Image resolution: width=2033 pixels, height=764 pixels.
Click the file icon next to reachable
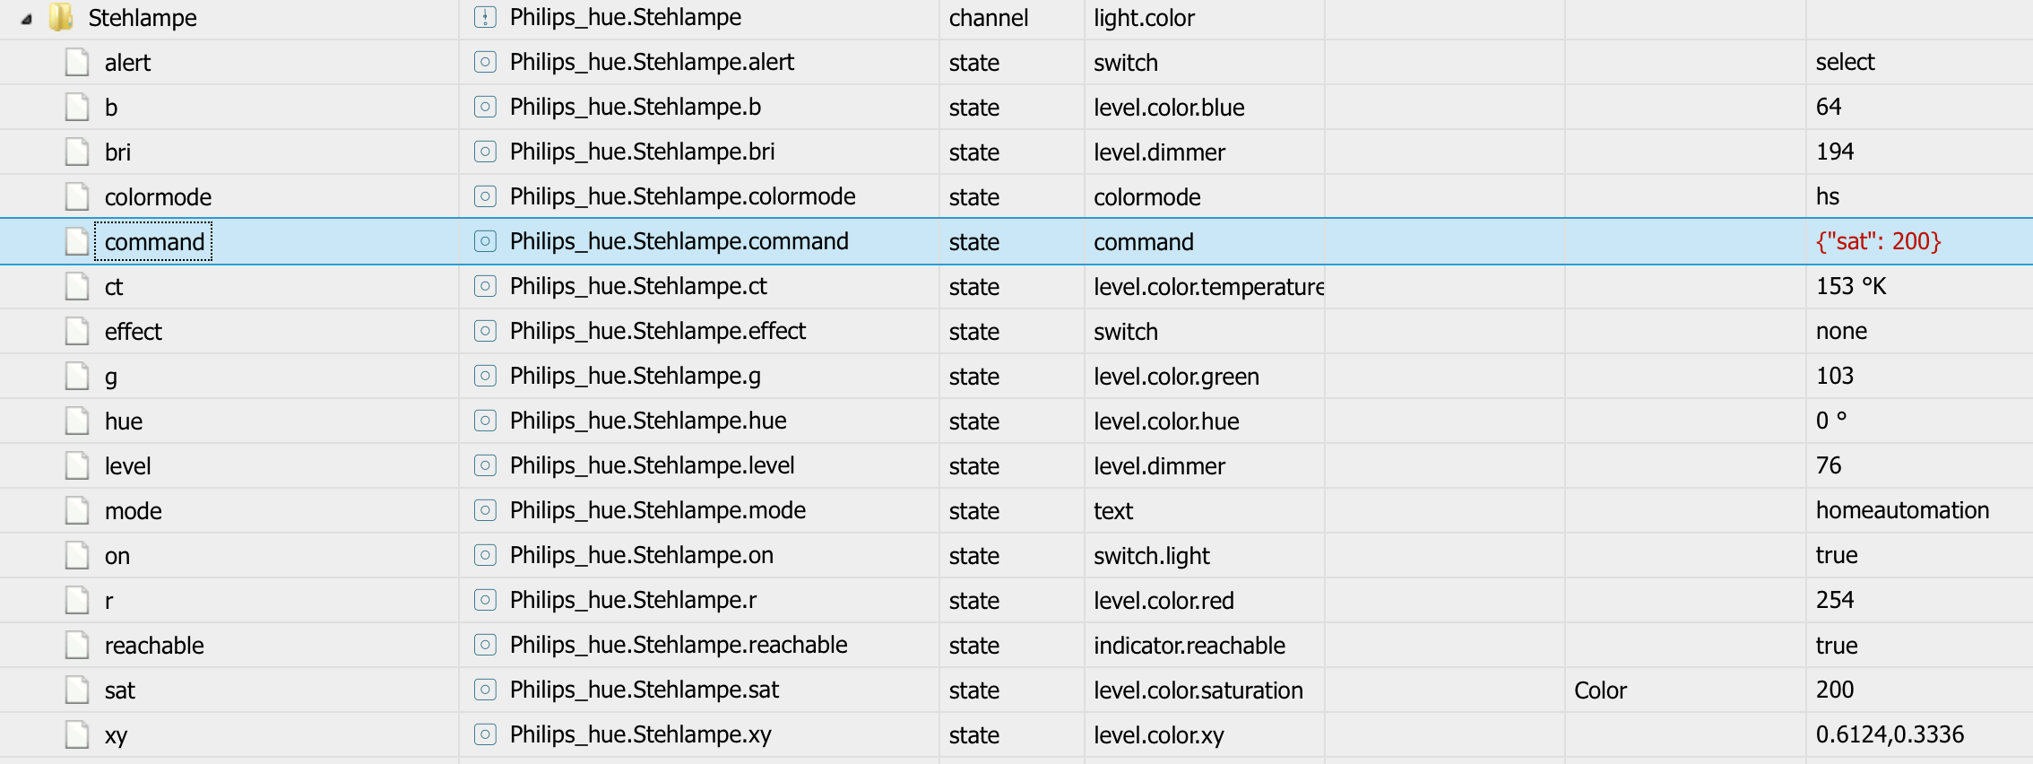click(x=77, y=645)
